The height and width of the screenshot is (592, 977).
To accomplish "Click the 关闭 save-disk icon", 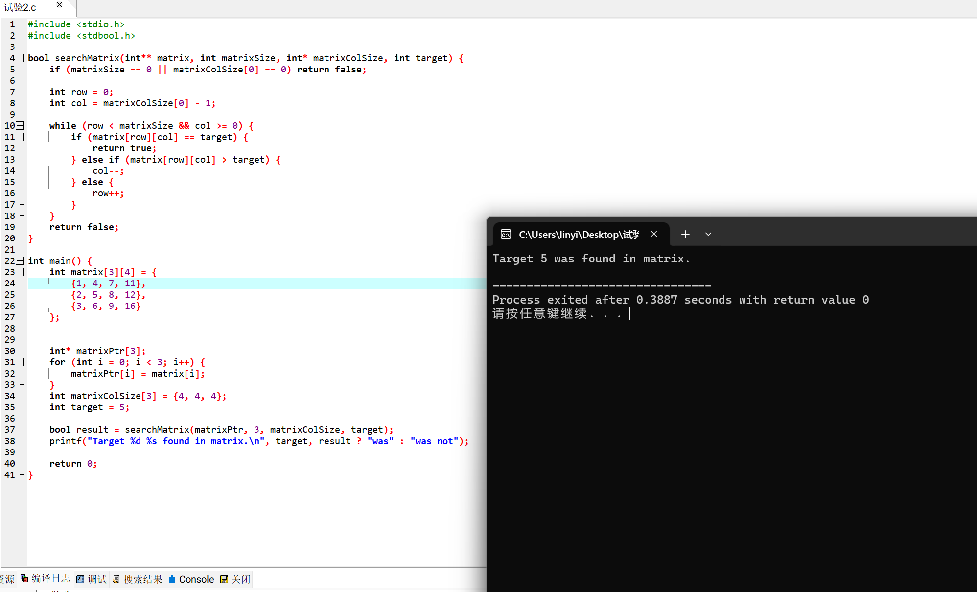I will tap(224, 579).
